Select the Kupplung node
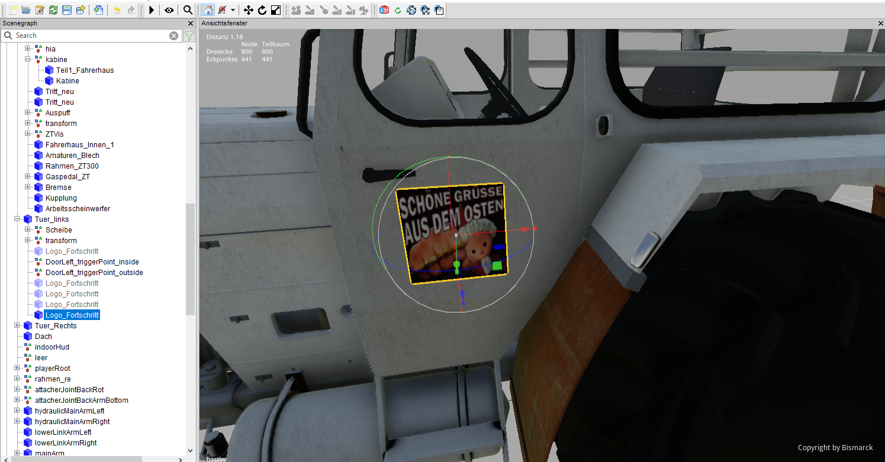Screen dimensions: 885x462 coord(61,198)
